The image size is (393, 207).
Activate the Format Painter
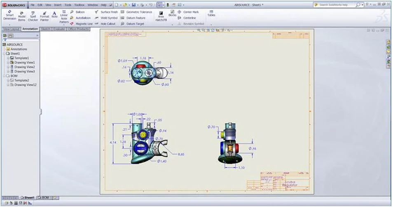click(x=44, y=16)
